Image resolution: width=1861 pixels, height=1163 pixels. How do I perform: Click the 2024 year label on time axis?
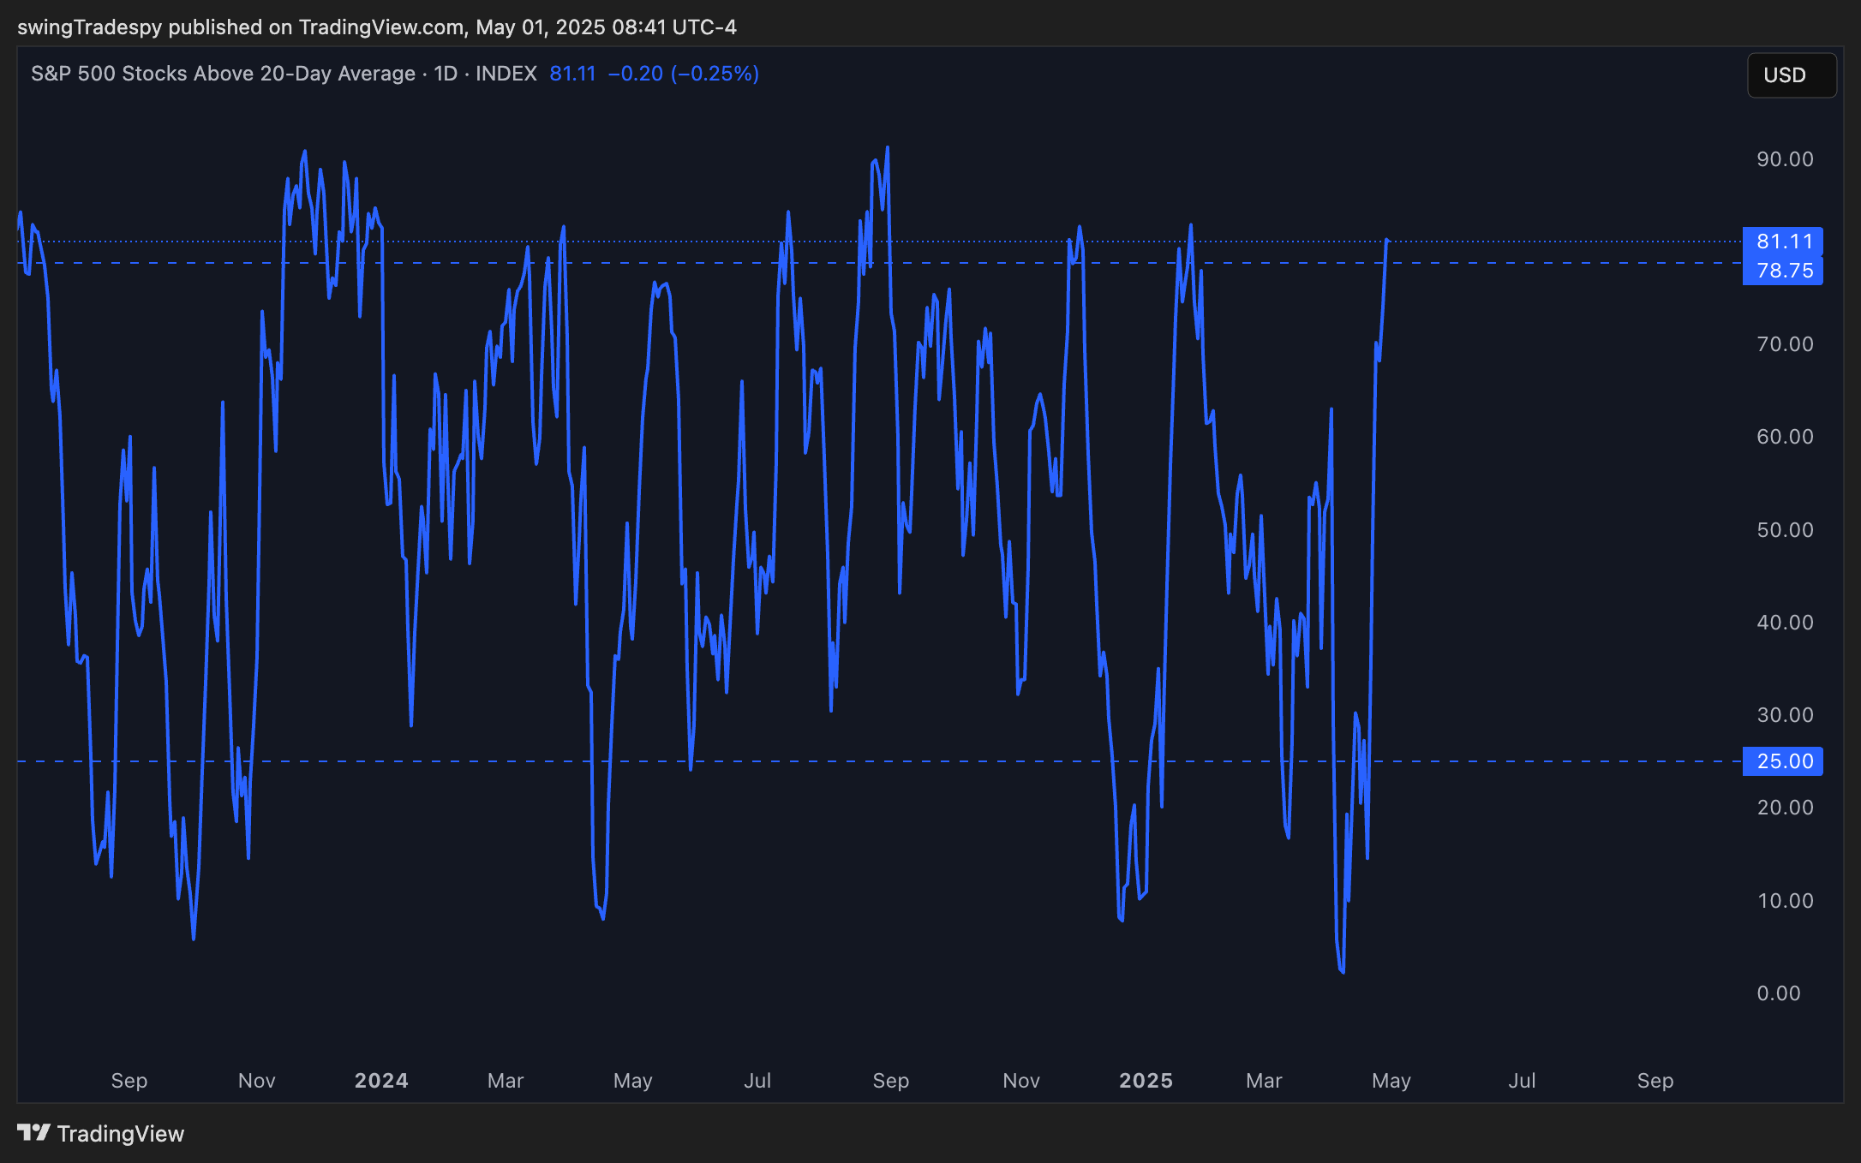point(381,1081)
